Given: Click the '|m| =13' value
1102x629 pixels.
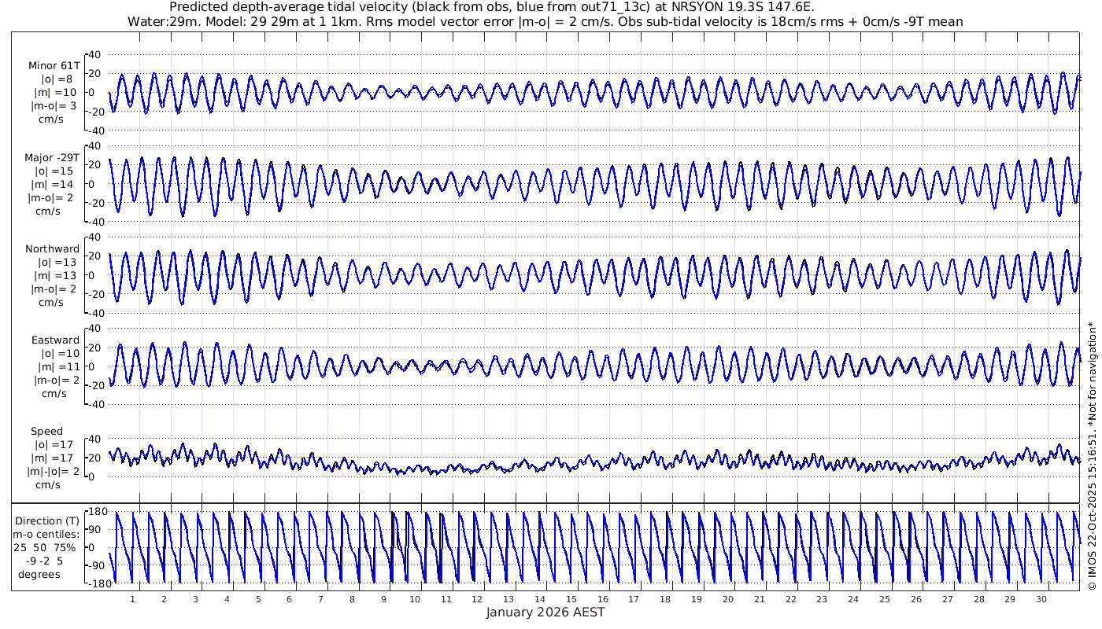Looking at the screenshot, I should point(55,275).
